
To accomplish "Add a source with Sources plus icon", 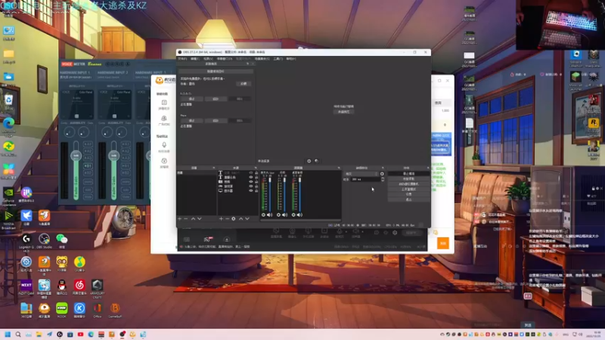I will [221, 218].
